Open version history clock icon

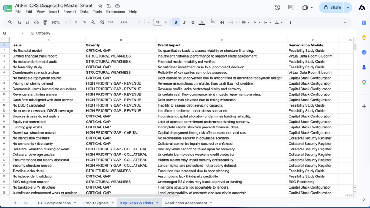277,8
